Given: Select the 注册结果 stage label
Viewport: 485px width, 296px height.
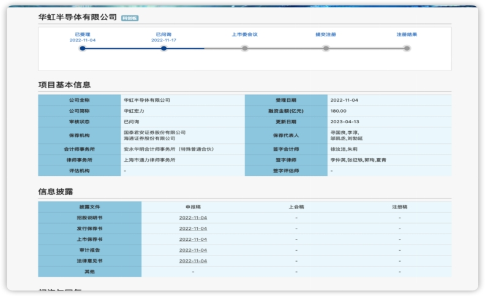Looking at the screenshot, I should click(x=407, y=34).
